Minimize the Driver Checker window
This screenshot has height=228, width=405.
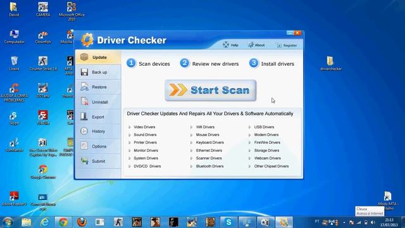[290, 33]
